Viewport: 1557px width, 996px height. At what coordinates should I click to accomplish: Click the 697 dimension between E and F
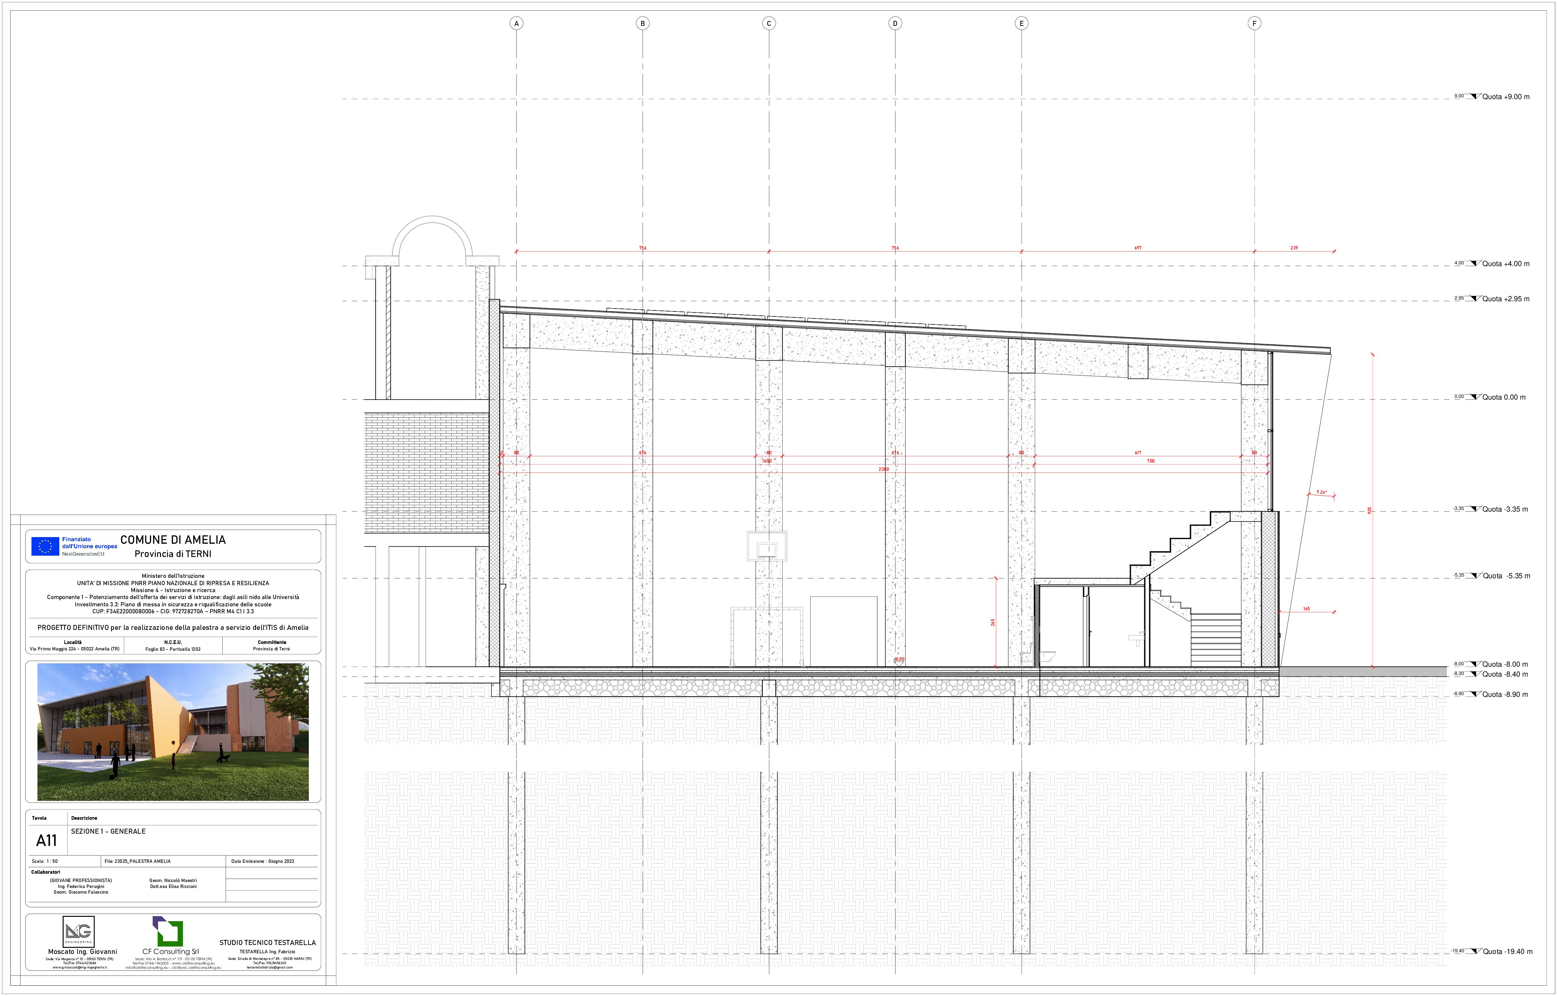coord(1138,248)
